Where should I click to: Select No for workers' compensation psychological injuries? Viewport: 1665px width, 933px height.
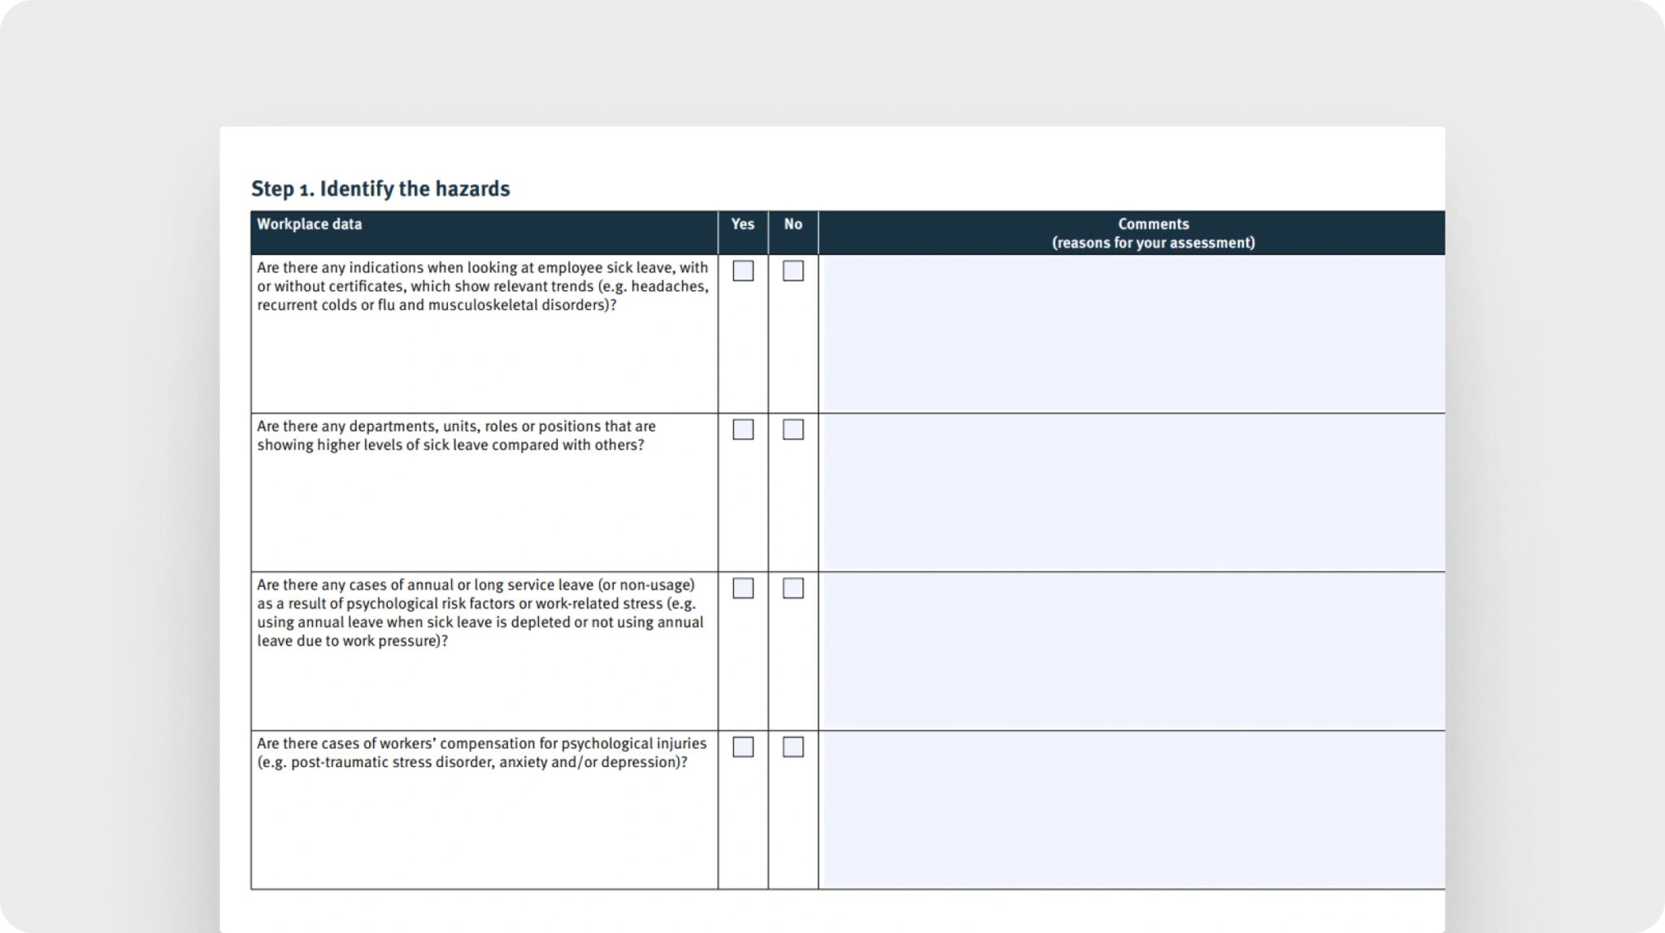pyautogui.click(x=793, y=746)
